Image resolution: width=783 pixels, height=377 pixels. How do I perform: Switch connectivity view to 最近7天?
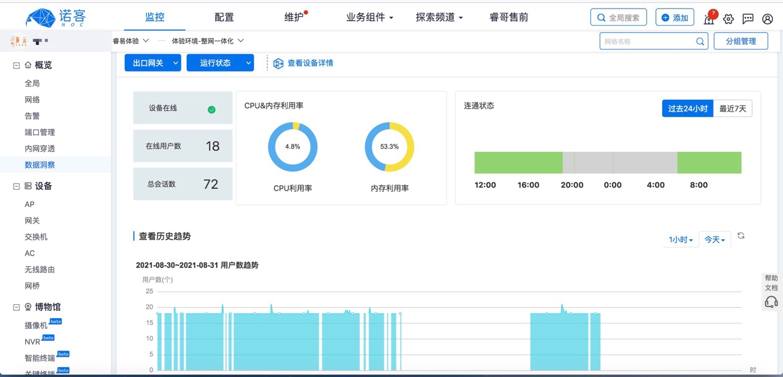point(732,109)
